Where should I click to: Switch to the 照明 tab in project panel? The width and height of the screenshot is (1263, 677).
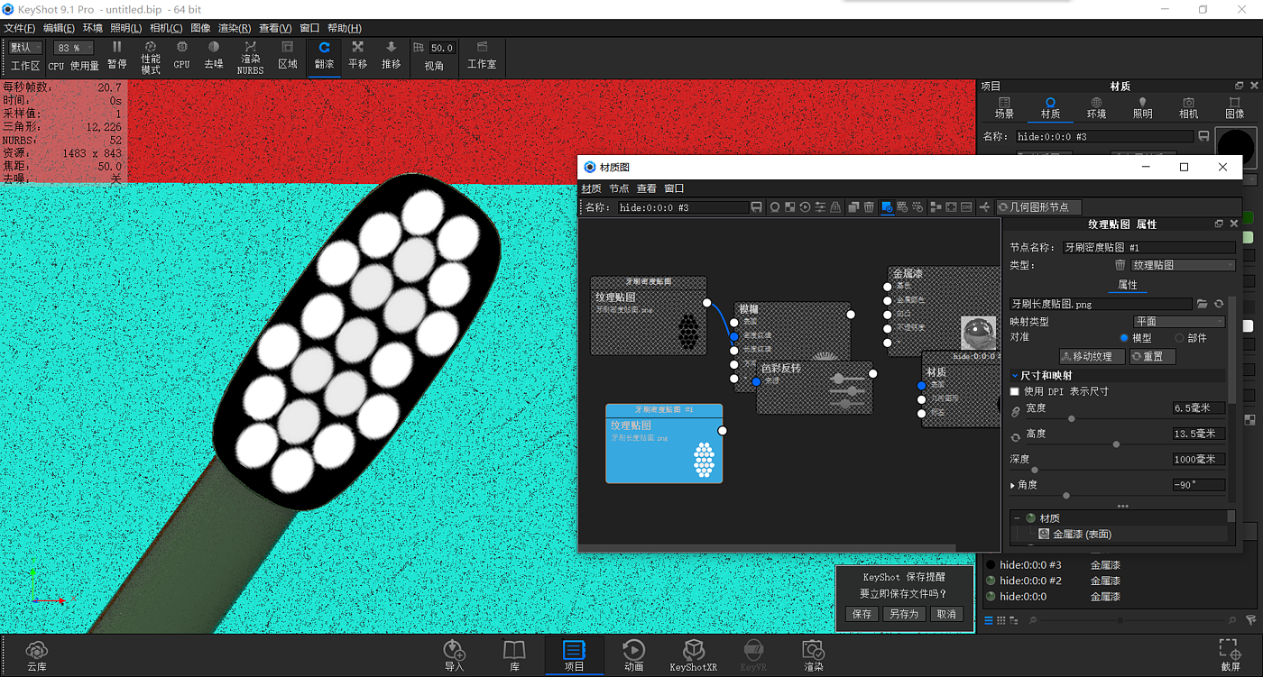(1142, 108)
